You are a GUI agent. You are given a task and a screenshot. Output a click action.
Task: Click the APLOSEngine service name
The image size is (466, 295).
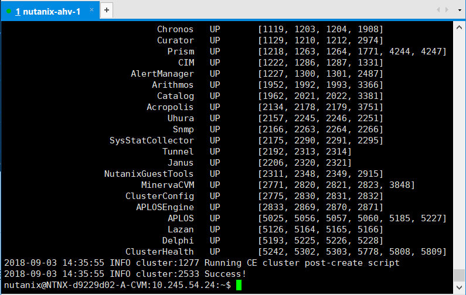point(165,207)
